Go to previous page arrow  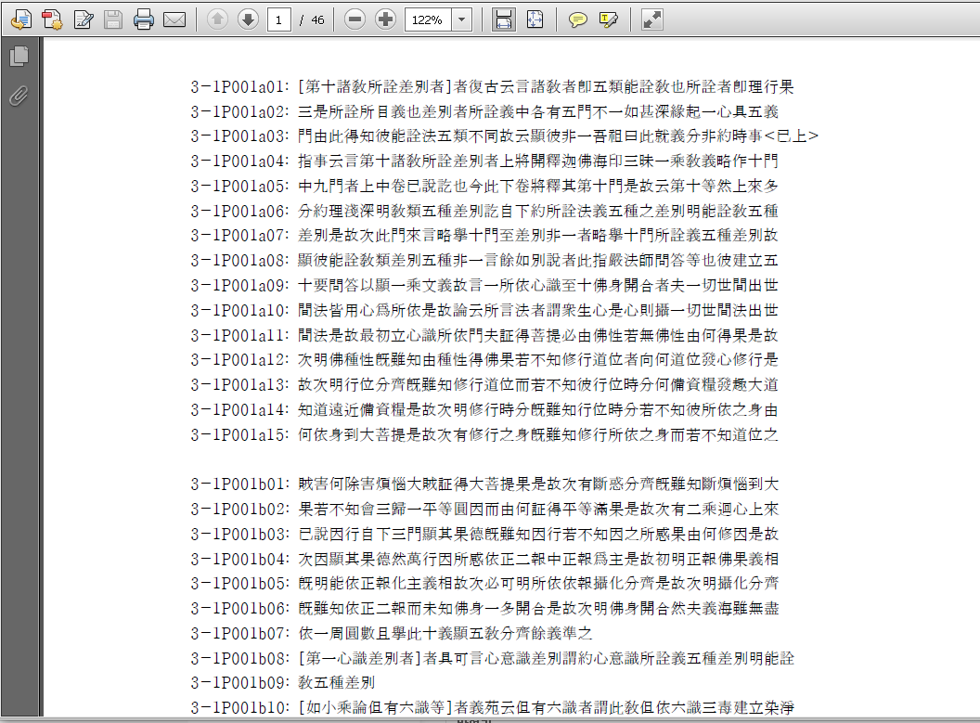pos(217,19)
